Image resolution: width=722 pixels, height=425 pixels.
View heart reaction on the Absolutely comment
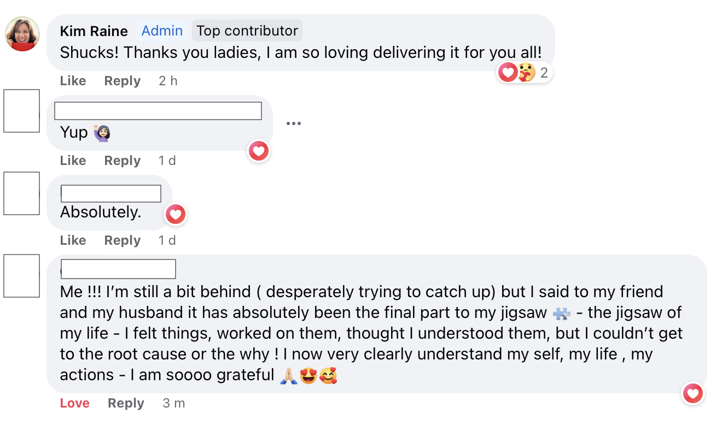click(x=176, y=215)
